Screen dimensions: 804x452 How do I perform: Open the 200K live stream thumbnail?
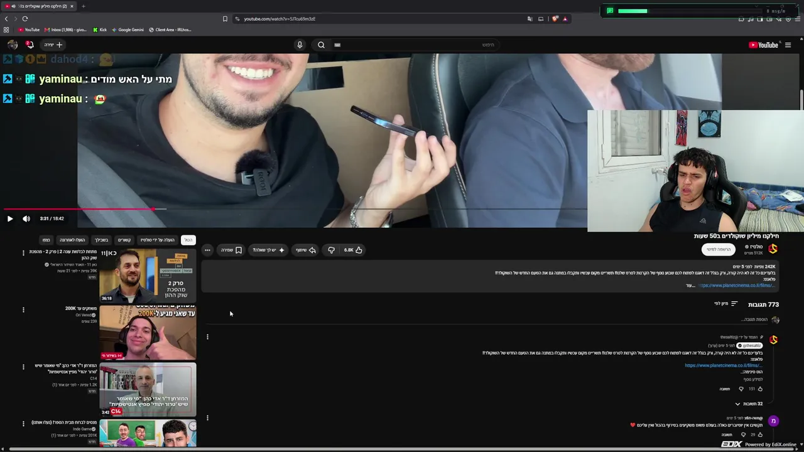148,333
